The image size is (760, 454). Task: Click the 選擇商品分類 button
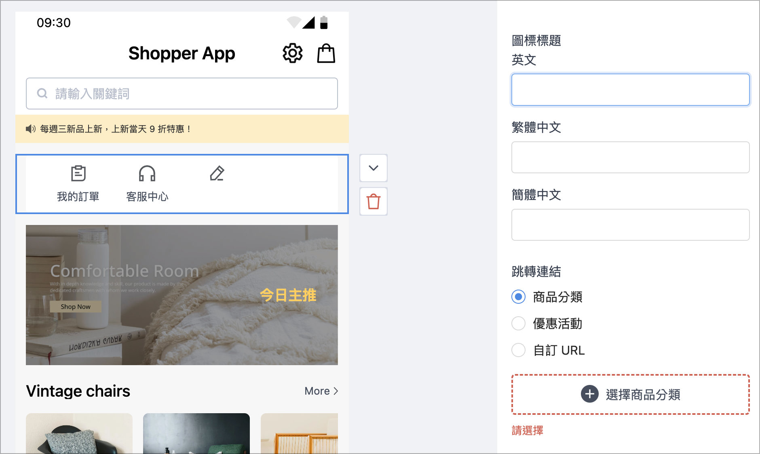[630, 394]
